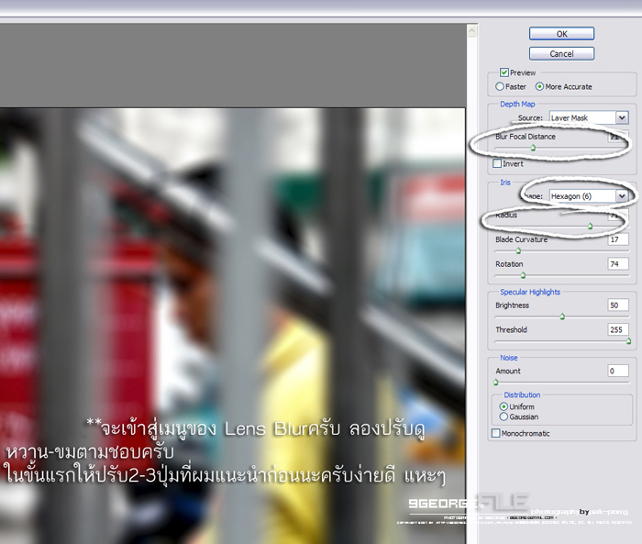
Task: Open the Depth Map Source dropdown
Action: coord(589,117)
